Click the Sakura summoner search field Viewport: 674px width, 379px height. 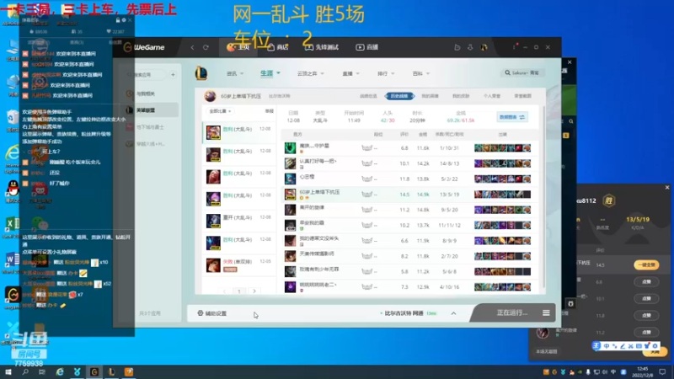coord(522,73)
